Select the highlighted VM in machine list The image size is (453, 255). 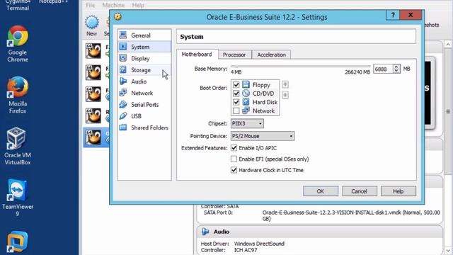click(x=97, y=137)
